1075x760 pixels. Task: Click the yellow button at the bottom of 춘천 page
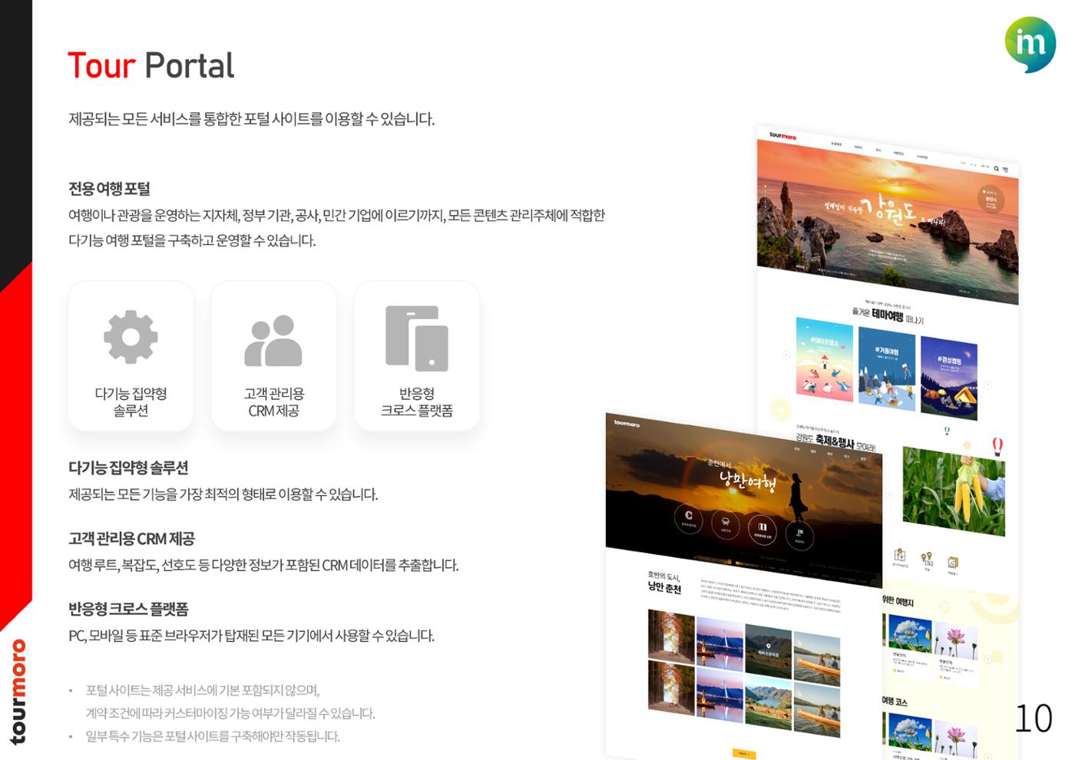tap(744, 754)
